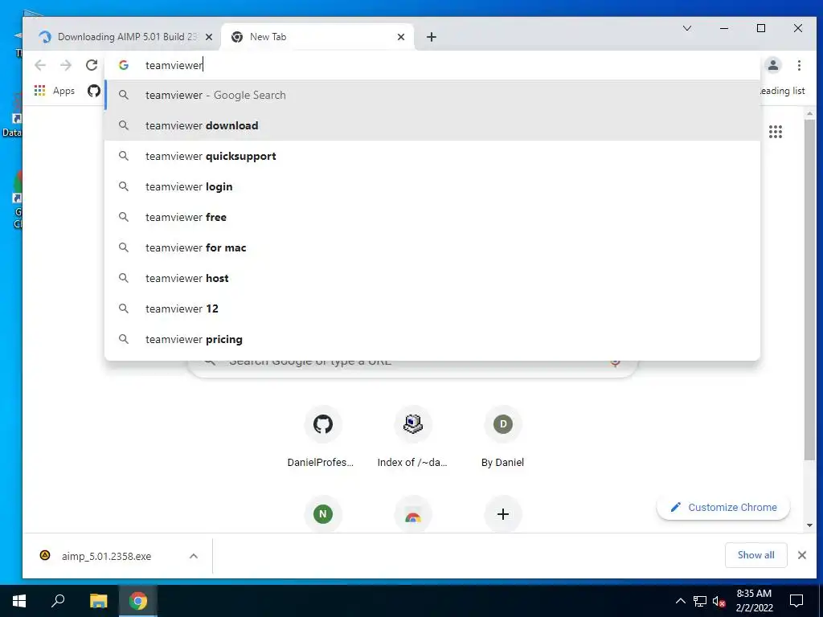Choose 'teamviewer pricing' suggestion
Screen dimensions: 823x617
click(432, 339)
